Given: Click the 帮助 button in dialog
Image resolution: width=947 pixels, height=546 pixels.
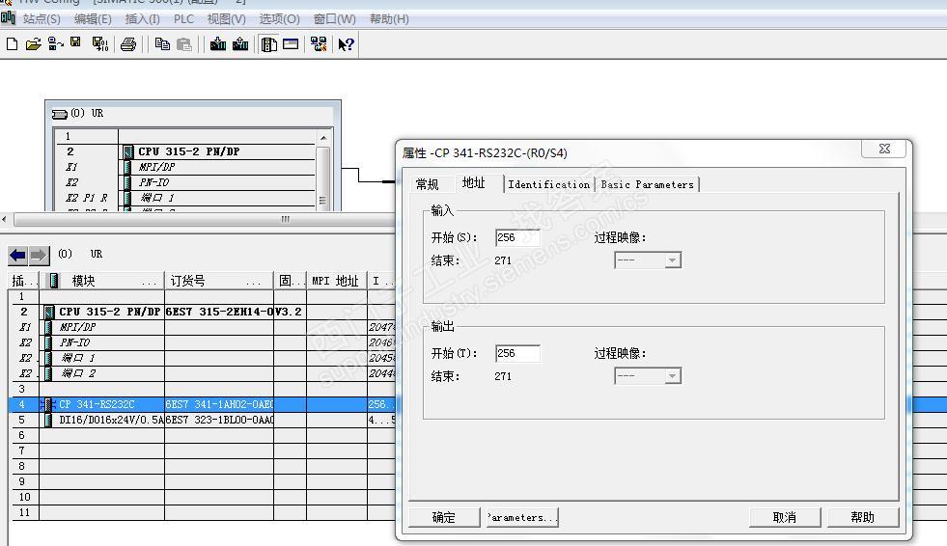Looking at the screenshot, I should pyautogui.click(x=862, y=517).
